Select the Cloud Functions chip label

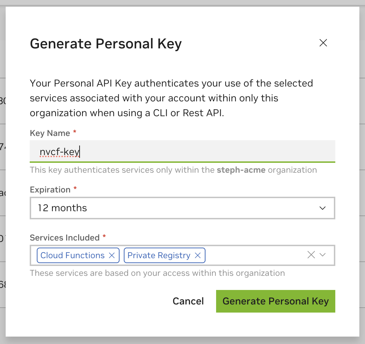[73, 255]
